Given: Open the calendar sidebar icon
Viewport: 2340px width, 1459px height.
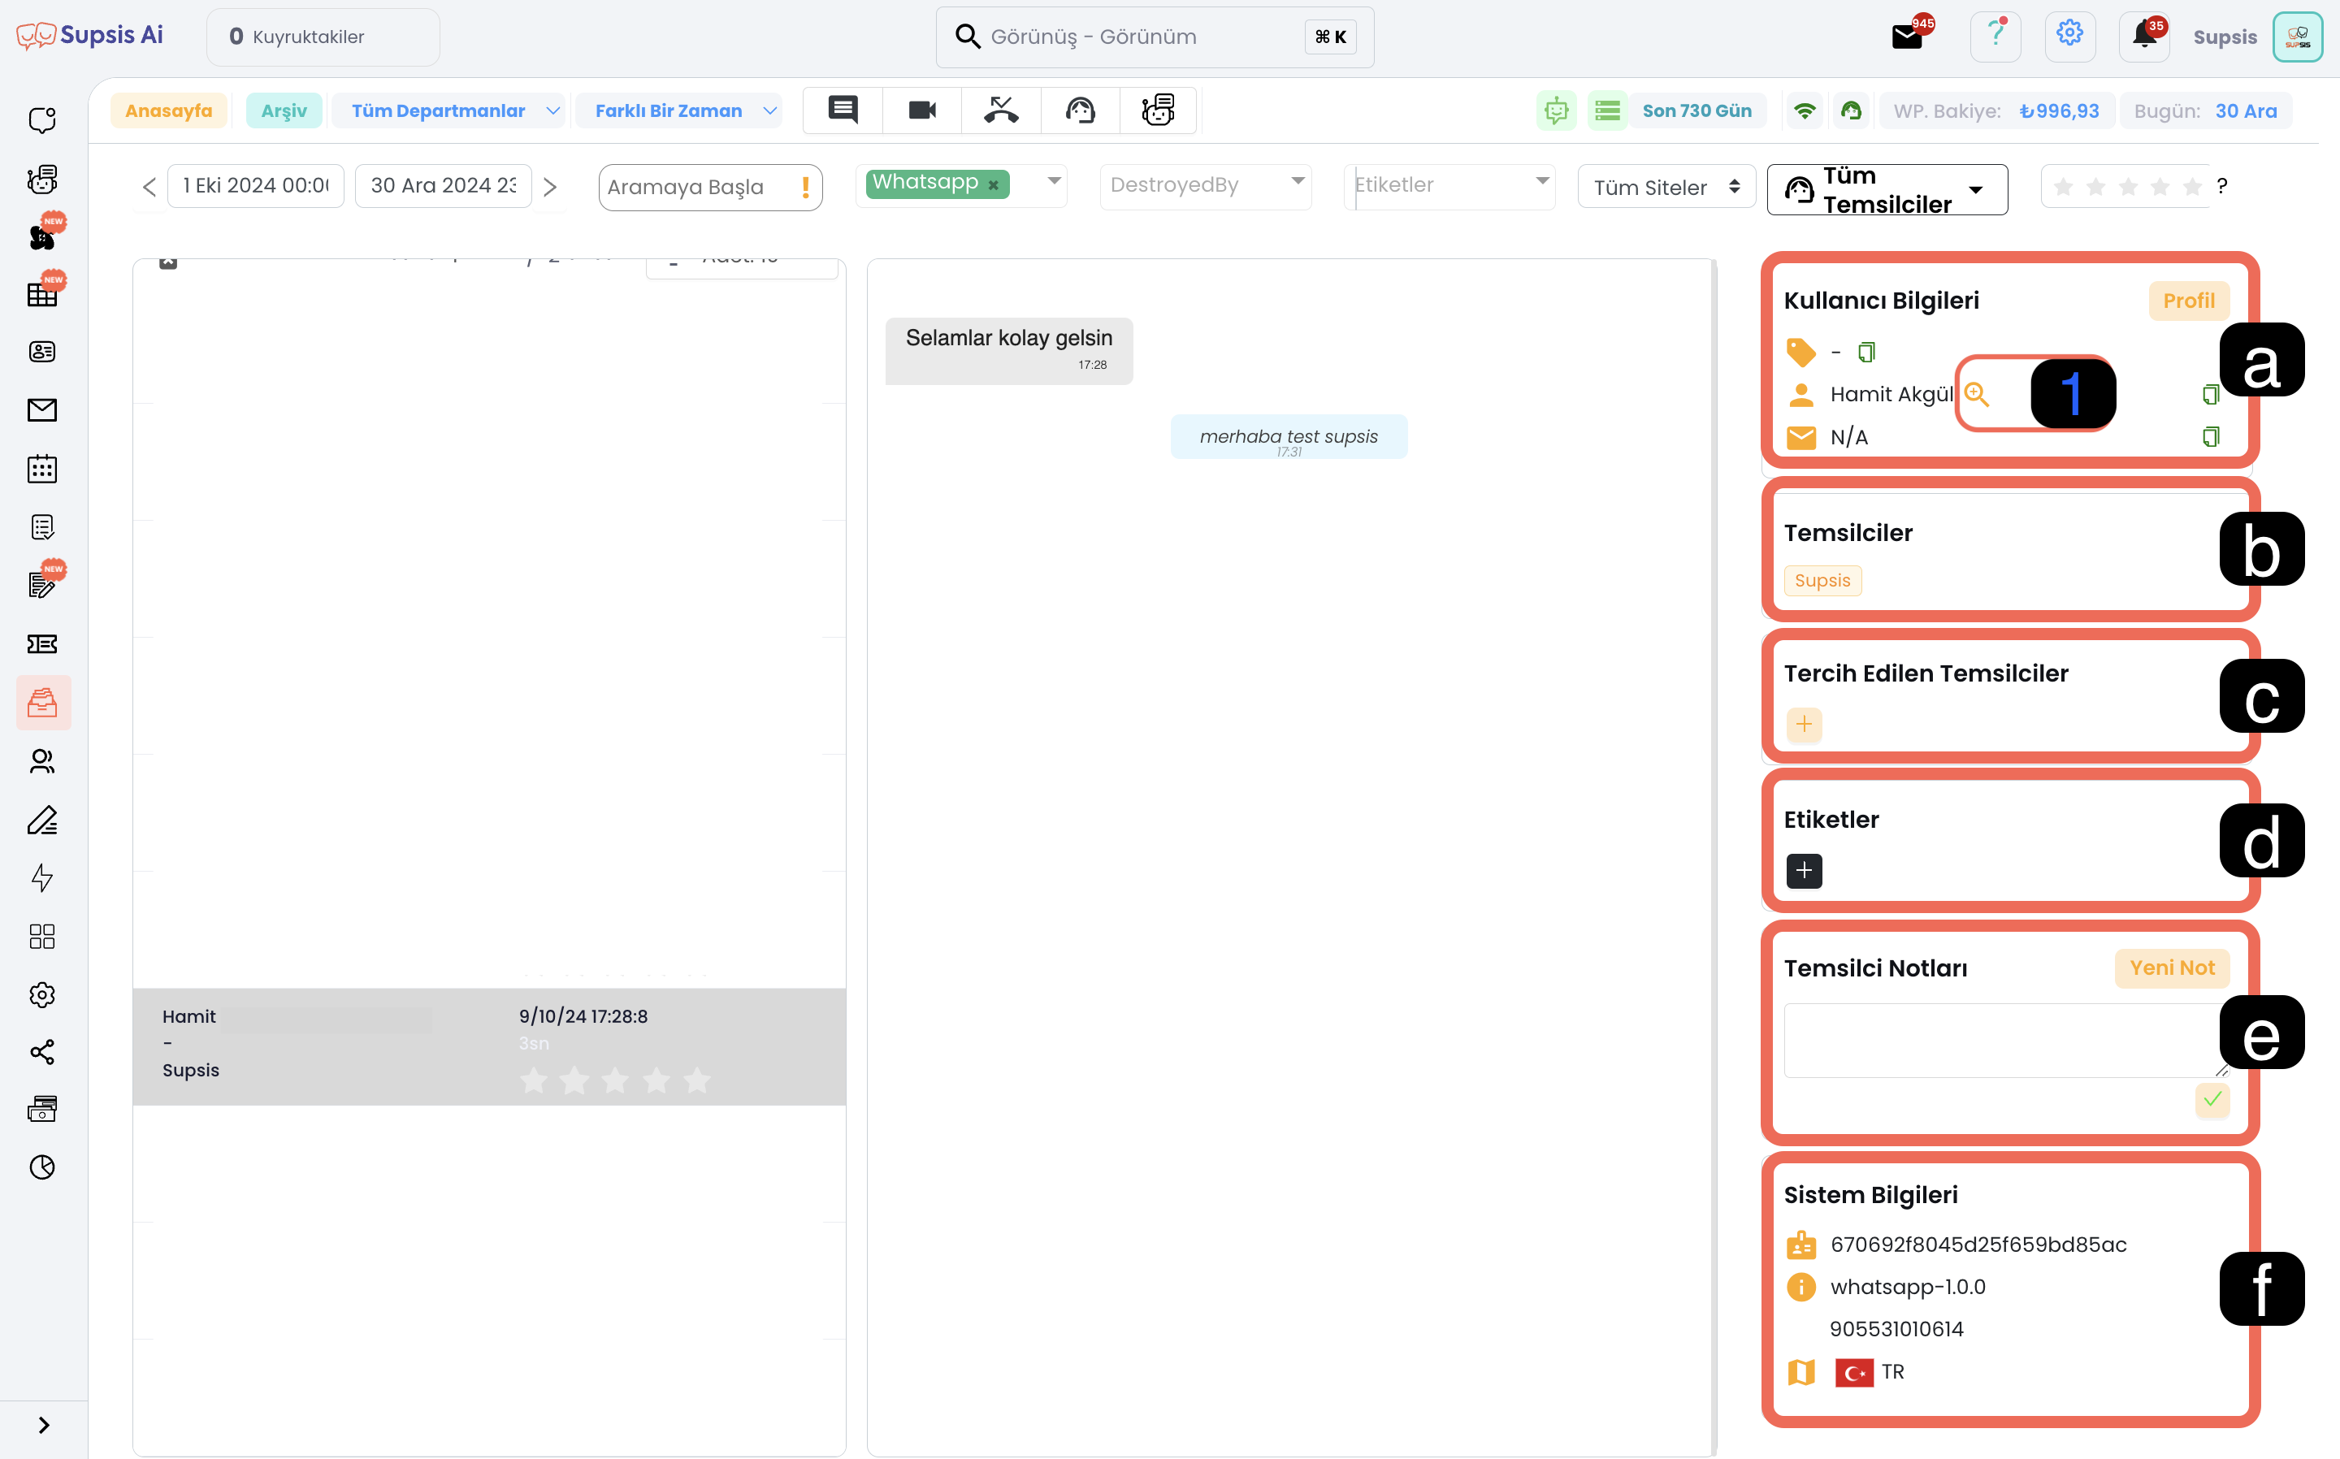Looking at the screenshot, I should [42, 469].
